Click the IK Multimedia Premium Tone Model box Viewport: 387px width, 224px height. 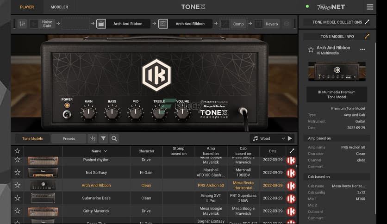click(x=337, y=94)
